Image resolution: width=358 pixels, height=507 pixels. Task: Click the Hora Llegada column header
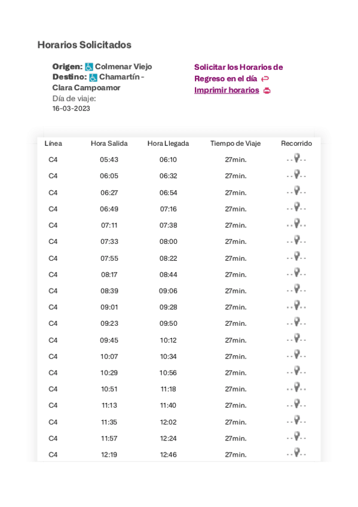[x=168, y=143]
